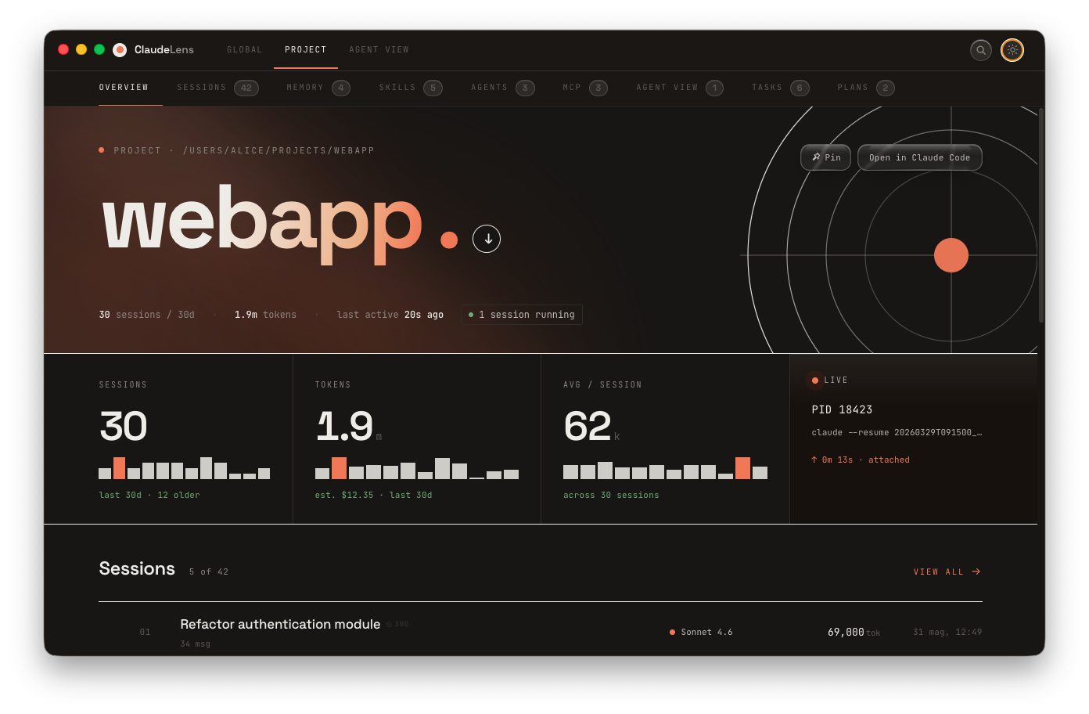Click the VIEW ALL sessions link
Screen dimensions: 1089x714
coord(947,572)
